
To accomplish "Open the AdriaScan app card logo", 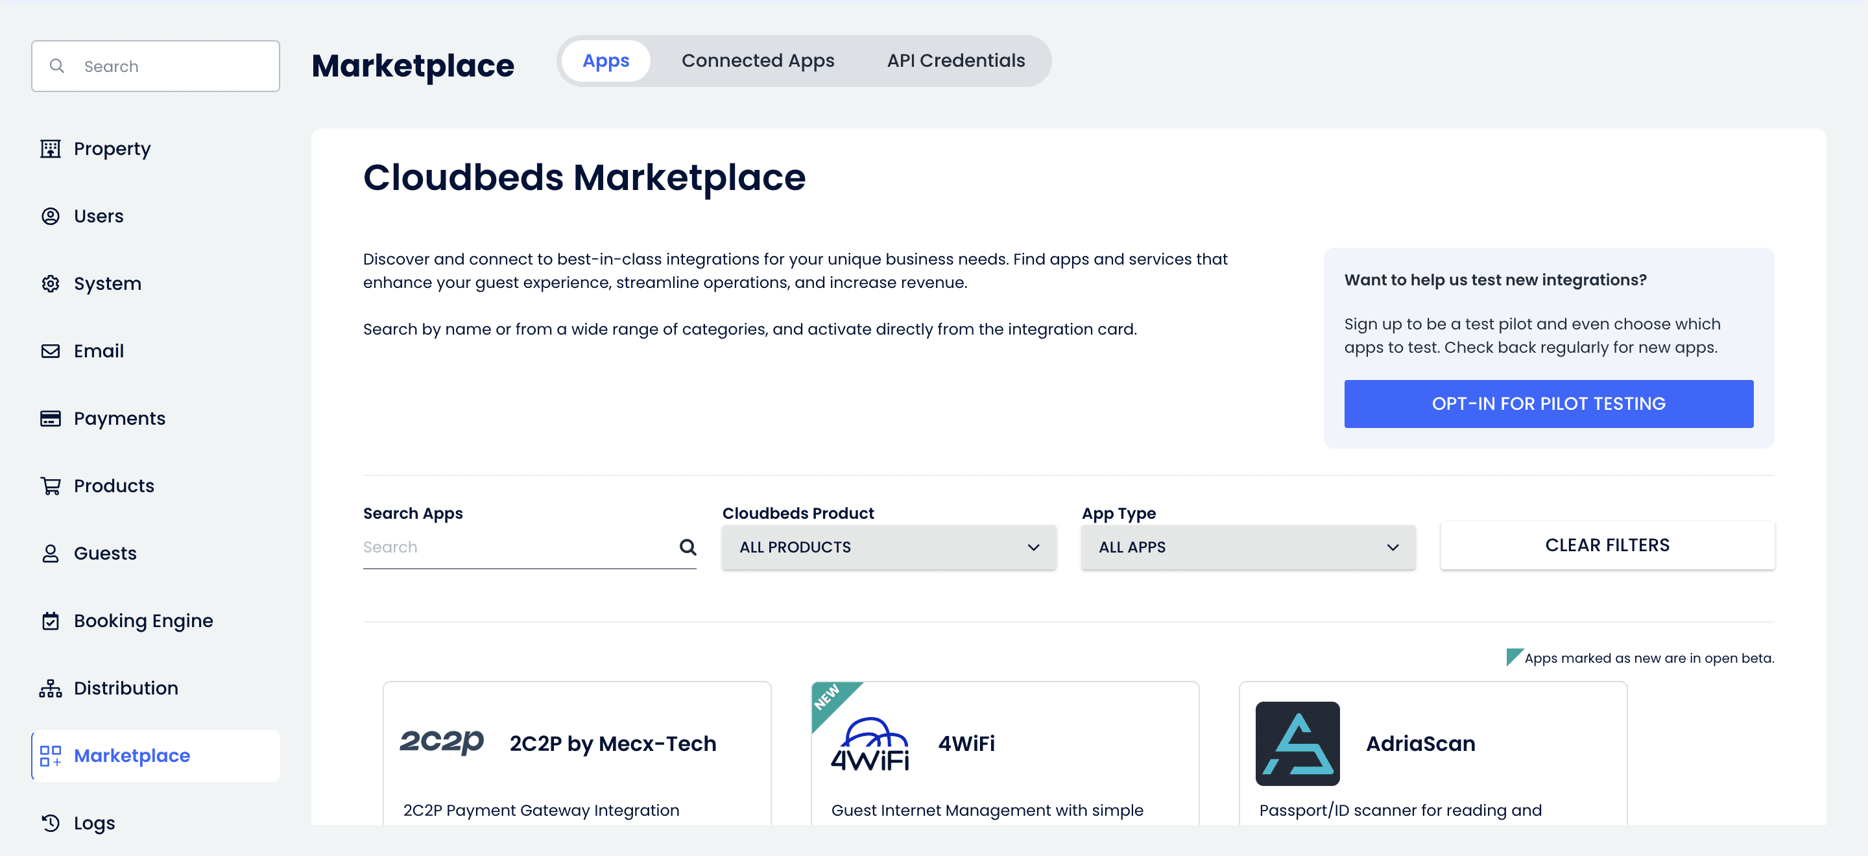I will (1297, 743).
